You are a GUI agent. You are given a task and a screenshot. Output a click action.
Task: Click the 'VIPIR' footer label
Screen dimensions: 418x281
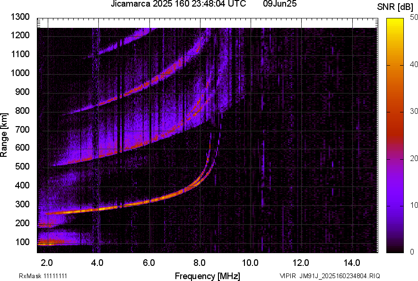click(x=287, y=276)
